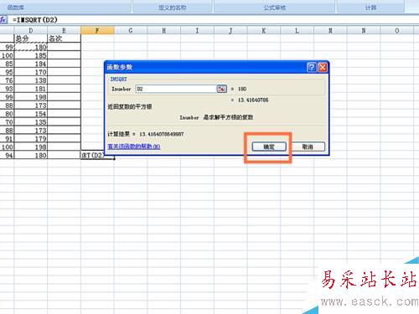
Task: Click the cell with value 181
Action: tap(31, 89)
